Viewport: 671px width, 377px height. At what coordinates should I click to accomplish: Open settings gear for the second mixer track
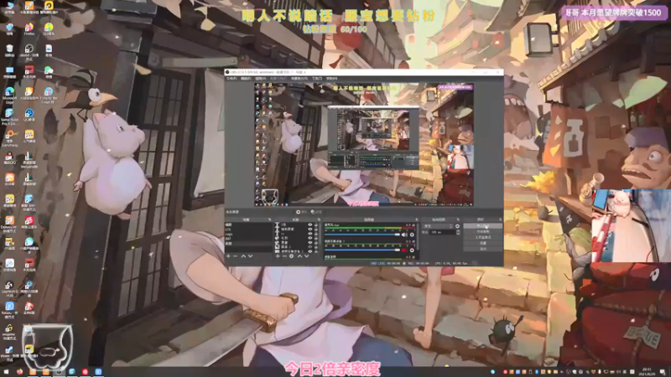412,250
